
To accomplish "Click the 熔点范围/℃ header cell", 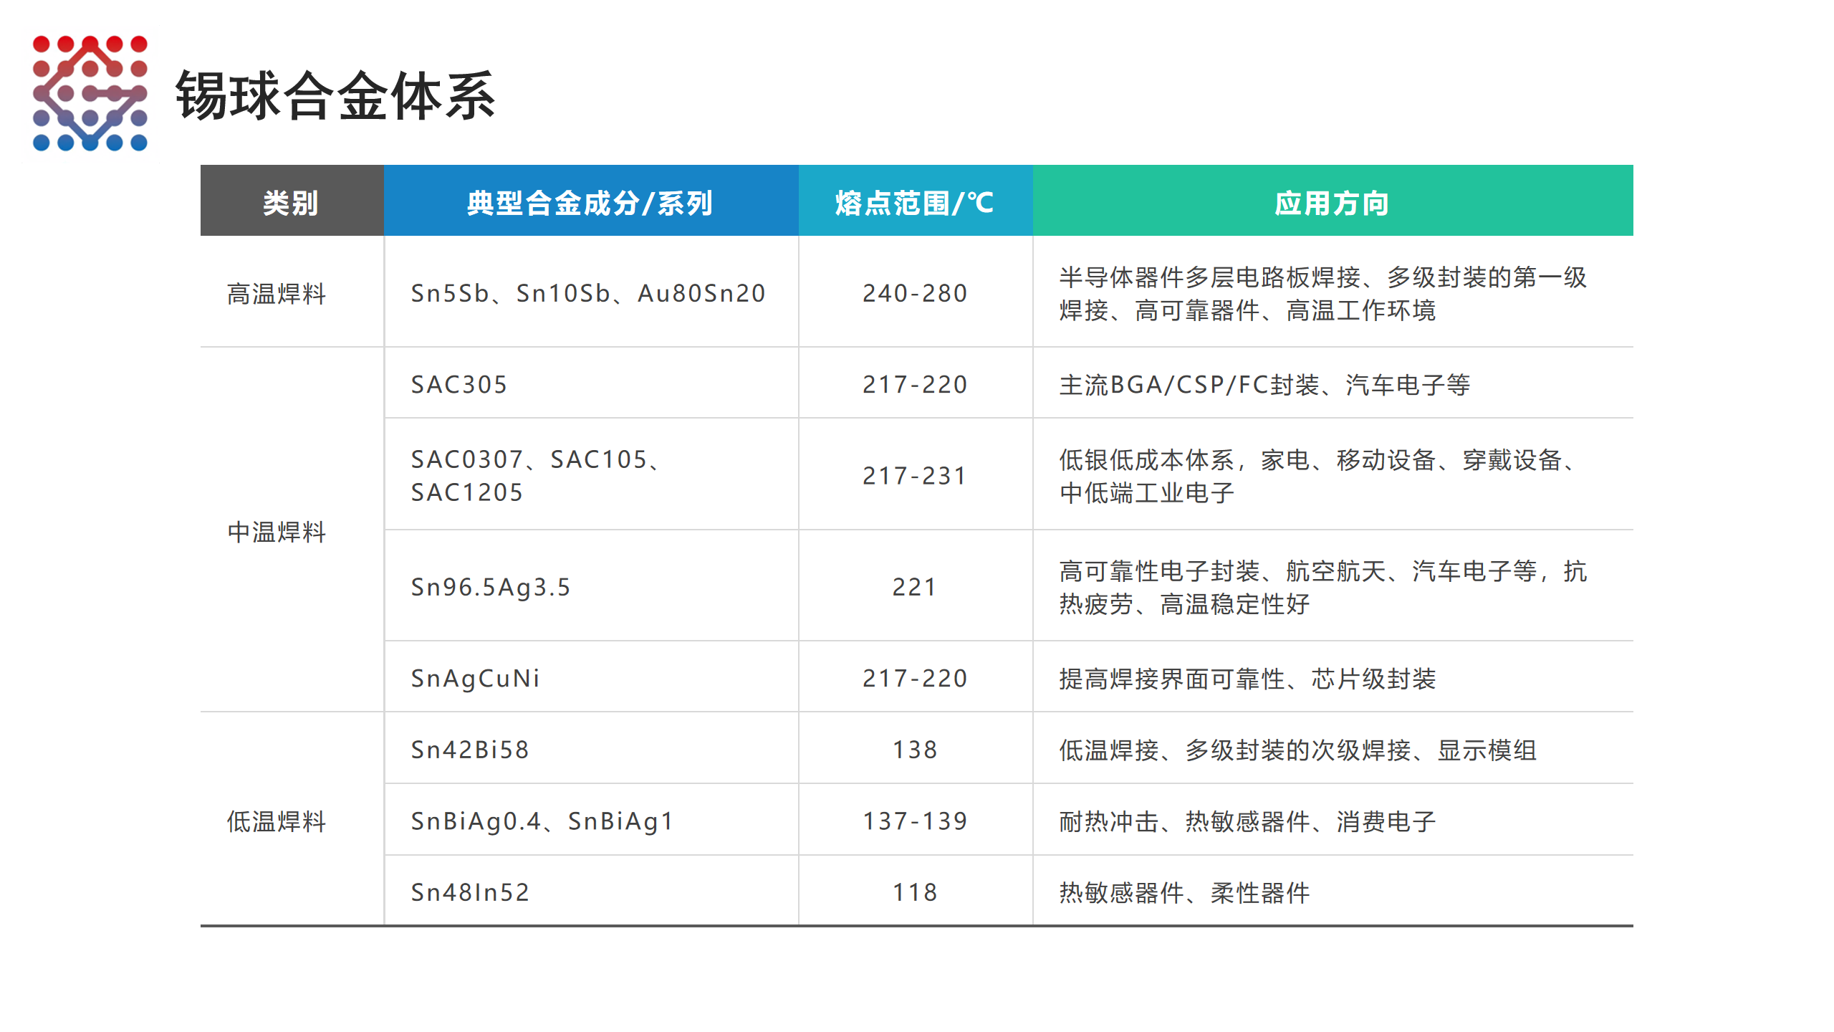I will coord(914,203).
